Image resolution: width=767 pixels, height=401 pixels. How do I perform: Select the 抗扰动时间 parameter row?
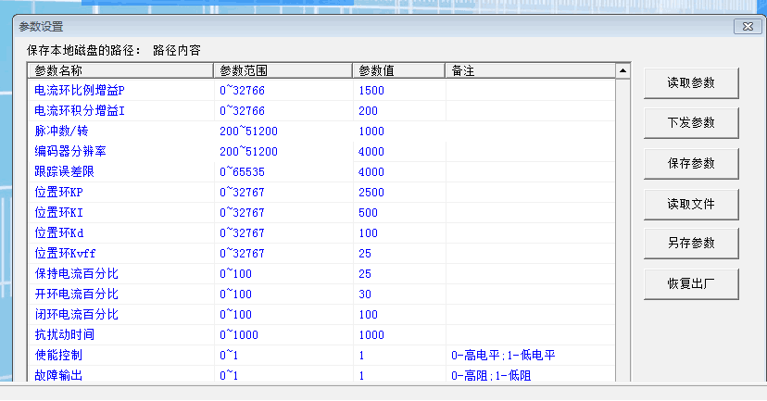(x=65, y=334)
